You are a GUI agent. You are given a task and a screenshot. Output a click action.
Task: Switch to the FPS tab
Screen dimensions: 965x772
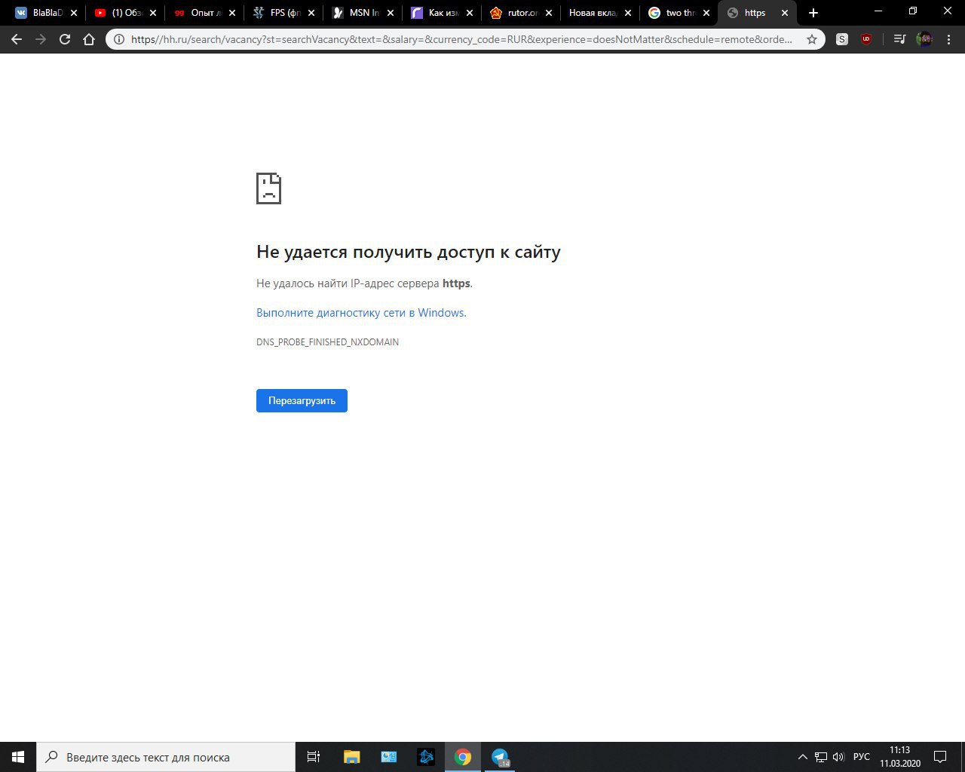point(283,13)
